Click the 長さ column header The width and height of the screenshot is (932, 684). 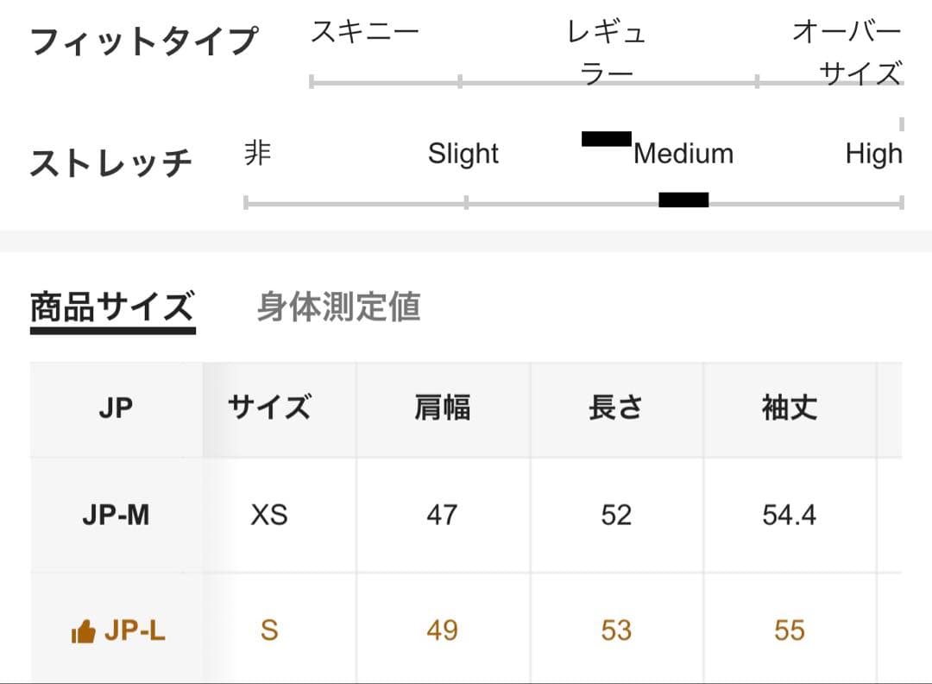616,408
